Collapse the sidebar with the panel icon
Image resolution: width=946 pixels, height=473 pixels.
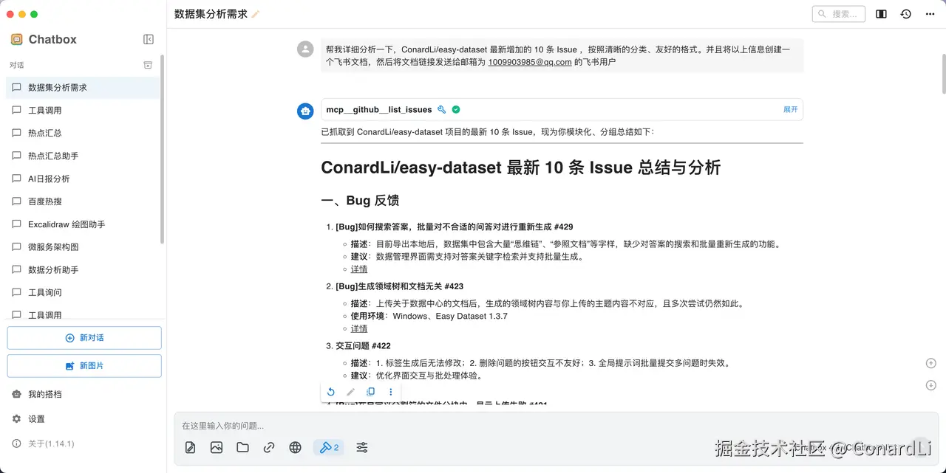pos(148,39)
